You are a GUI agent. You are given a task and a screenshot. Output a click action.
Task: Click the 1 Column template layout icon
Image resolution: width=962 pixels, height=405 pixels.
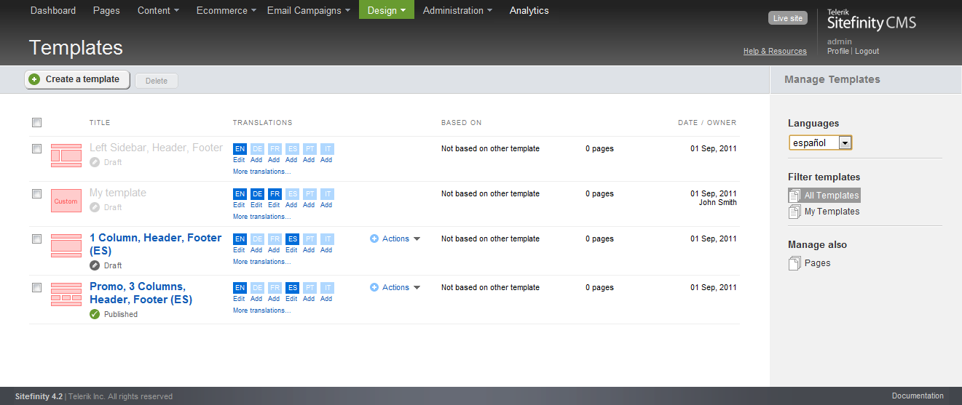point(66,246)
